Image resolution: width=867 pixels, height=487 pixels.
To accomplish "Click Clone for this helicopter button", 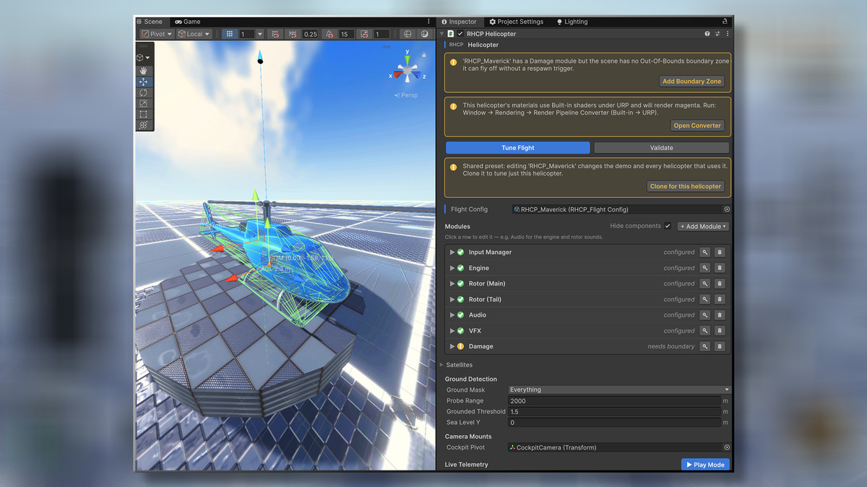I will (x=686, y=186).
